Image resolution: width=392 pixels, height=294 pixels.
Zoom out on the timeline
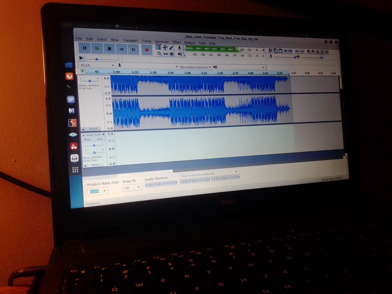[313, 51]
